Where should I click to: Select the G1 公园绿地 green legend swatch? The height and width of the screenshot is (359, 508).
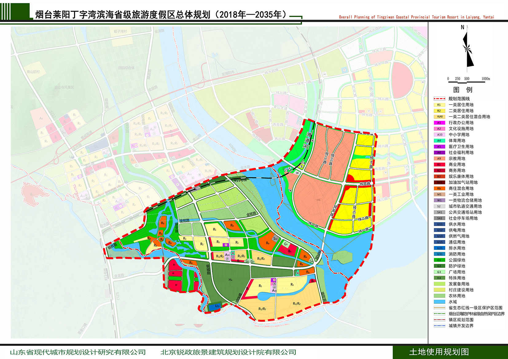pyautogui.click(x=439, y=260)
